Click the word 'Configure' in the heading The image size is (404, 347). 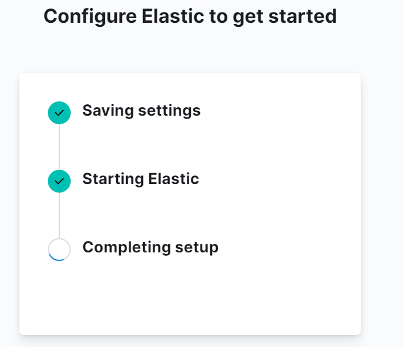point(90,17)
